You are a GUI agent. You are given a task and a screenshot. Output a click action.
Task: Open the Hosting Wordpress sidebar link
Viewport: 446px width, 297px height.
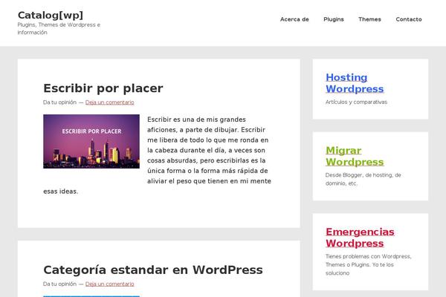click(x=355, y=83)
